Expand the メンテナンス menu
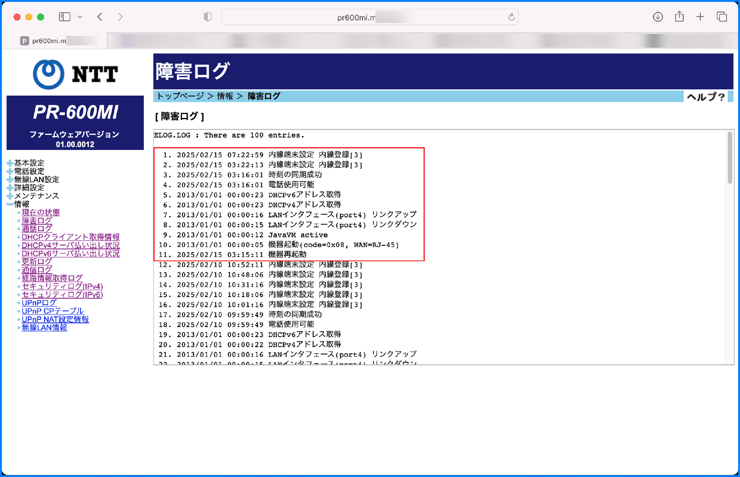This screenshot has width=740, height=477. click(33, 196)
